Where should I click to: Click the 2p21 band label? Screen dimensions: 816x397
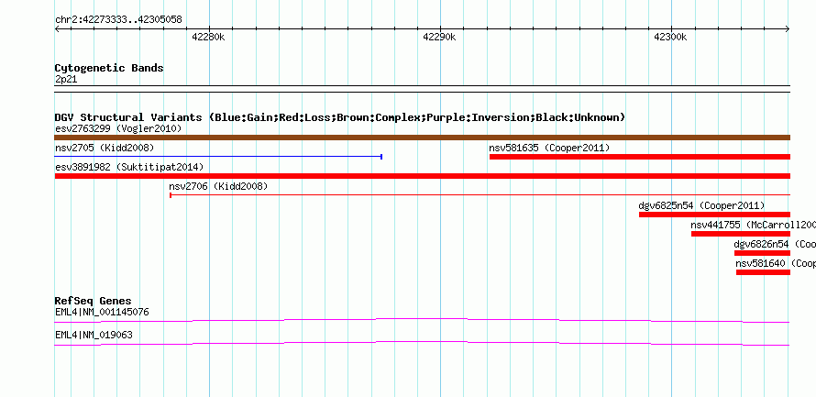coord(66,80)
